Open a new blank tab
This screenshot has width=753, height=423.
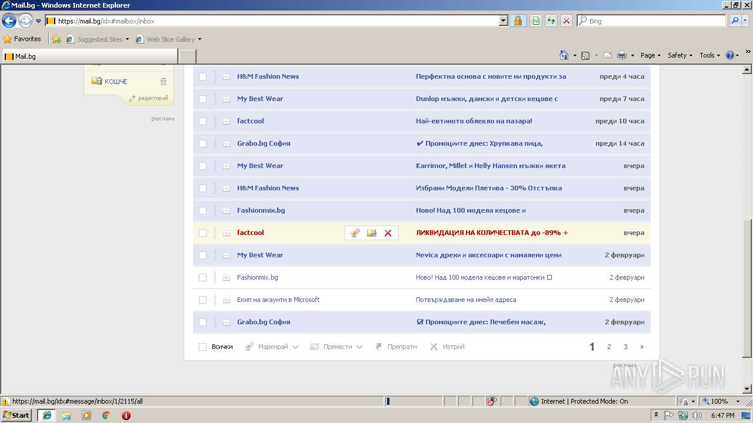[187, 56]
